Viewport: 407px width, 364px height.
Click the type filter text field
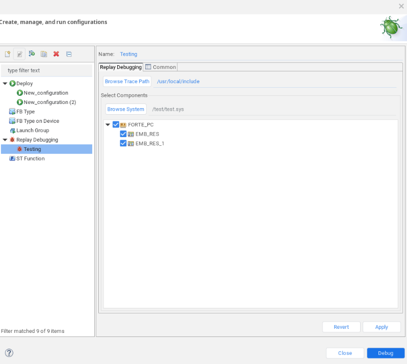[x=47, y=70]
